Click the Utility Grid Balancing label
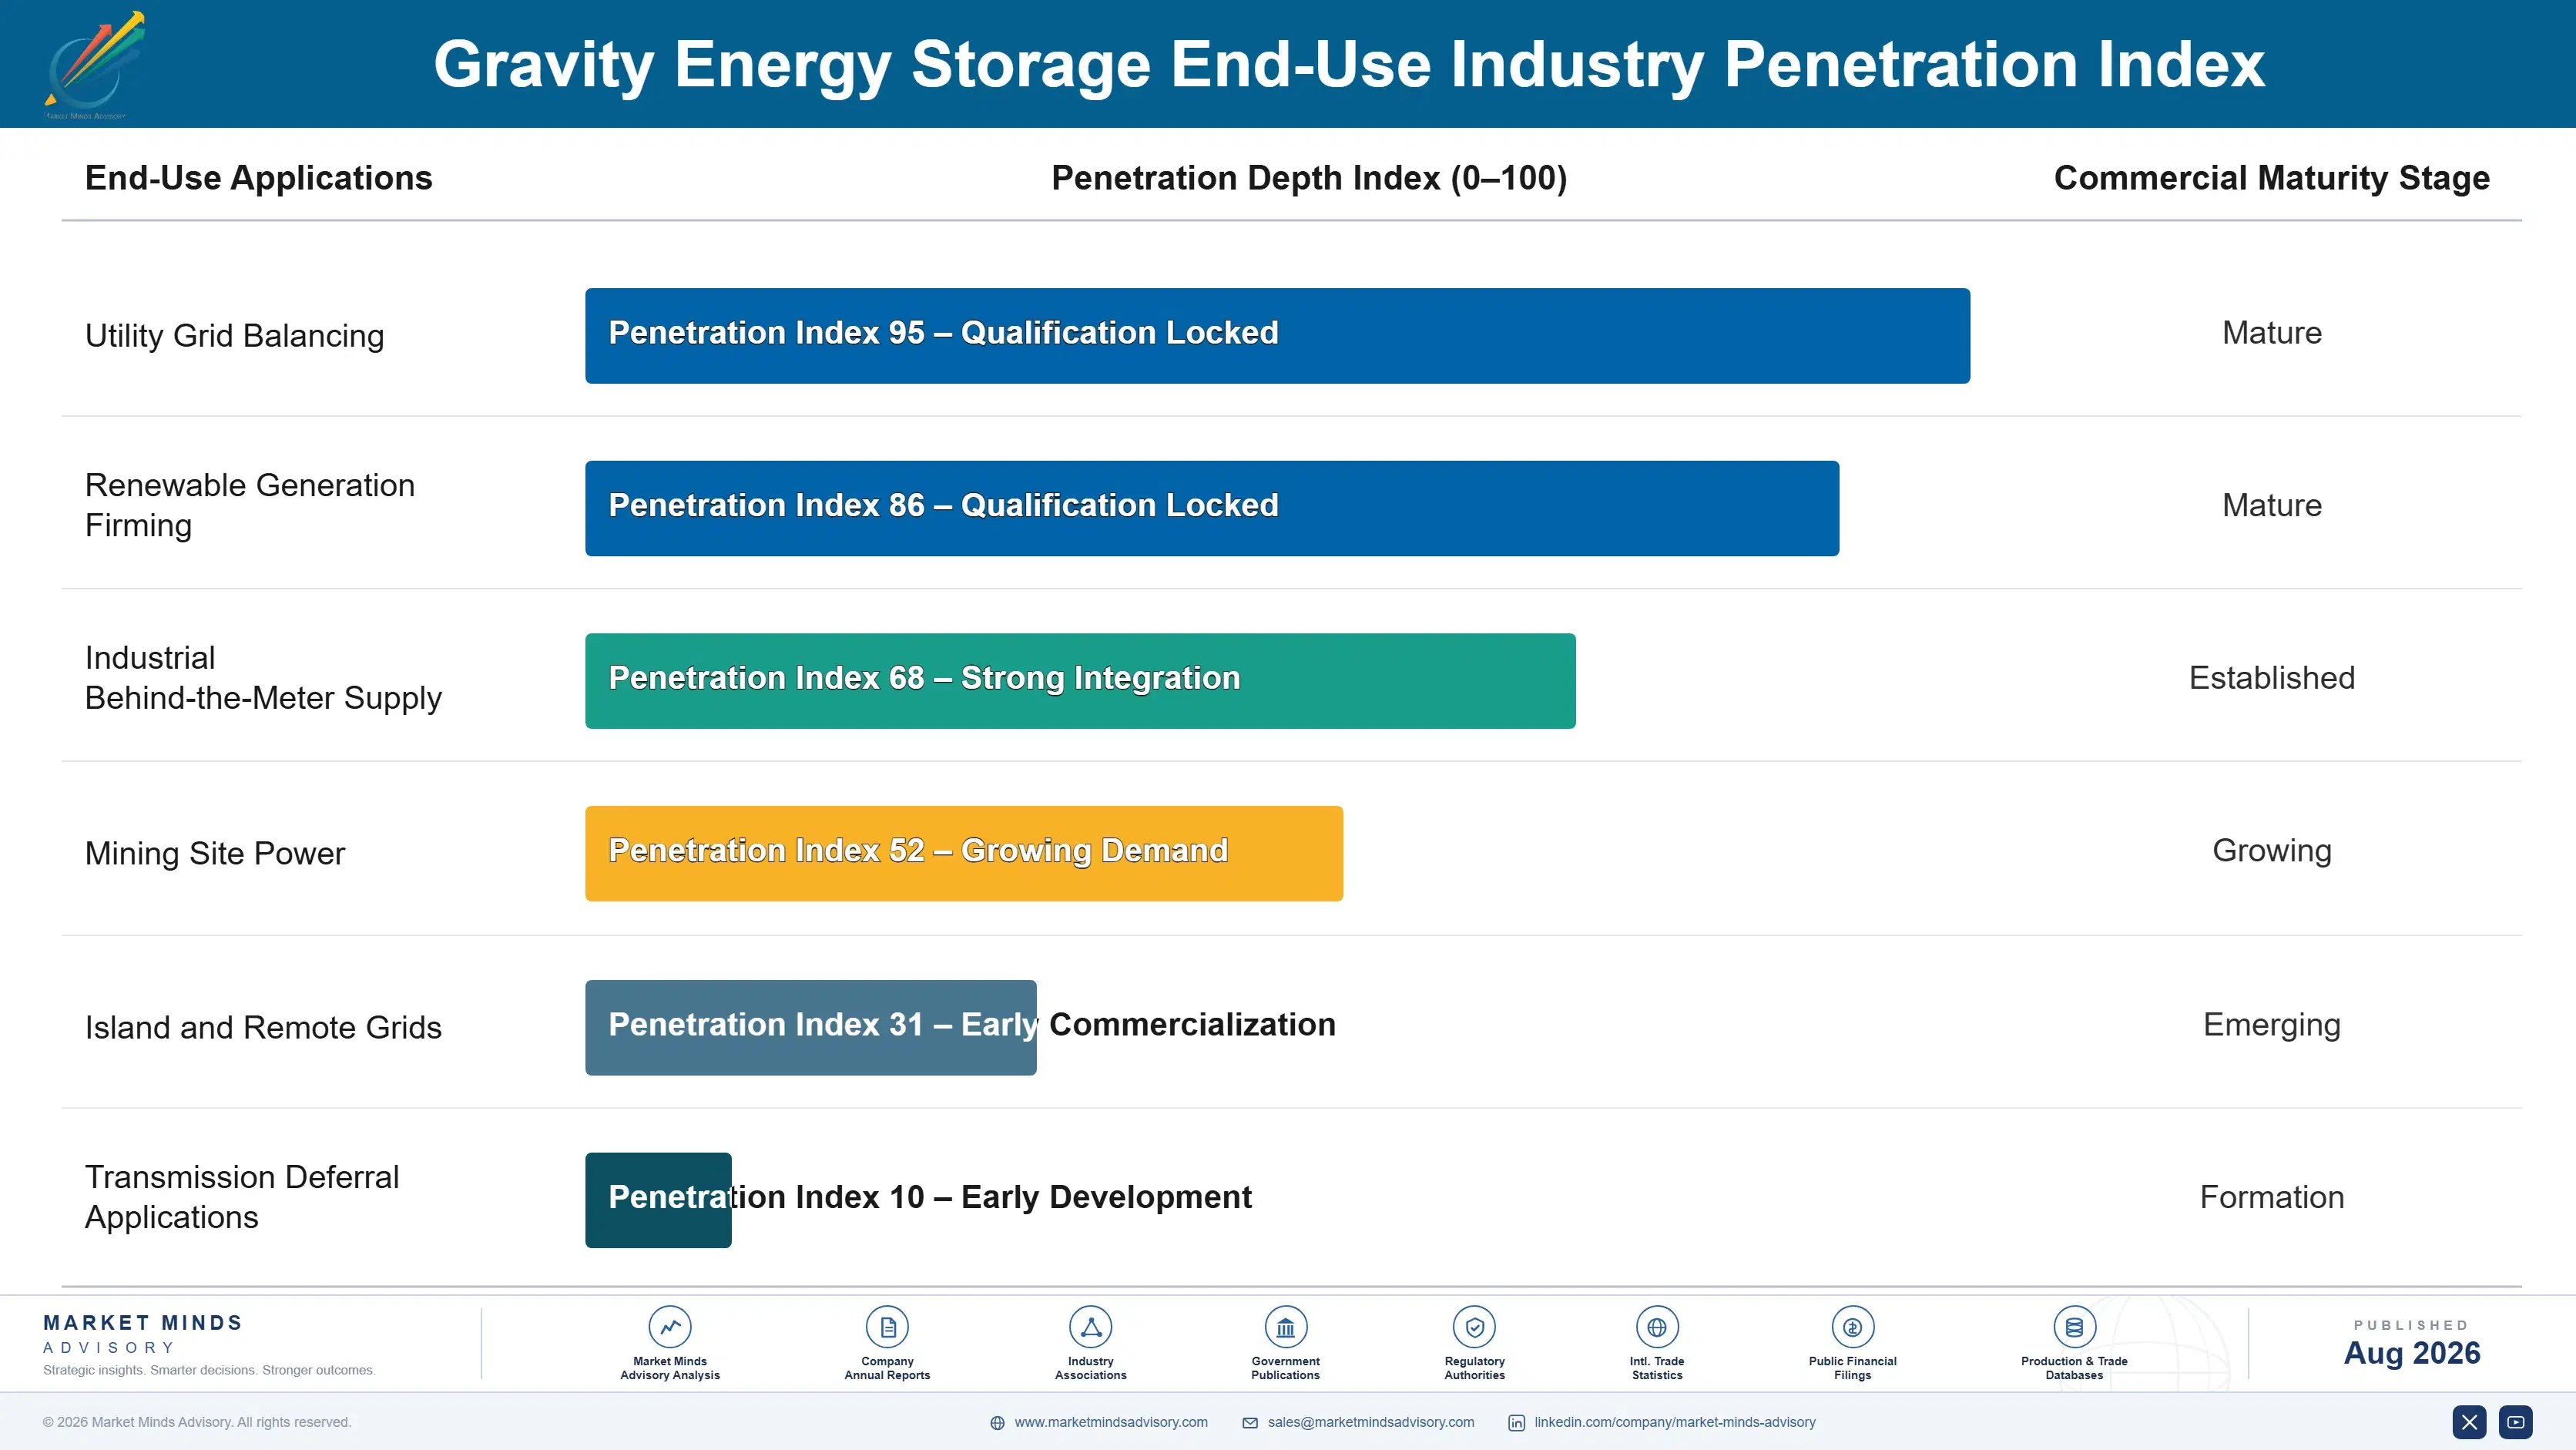 click(x=234, y=336)
